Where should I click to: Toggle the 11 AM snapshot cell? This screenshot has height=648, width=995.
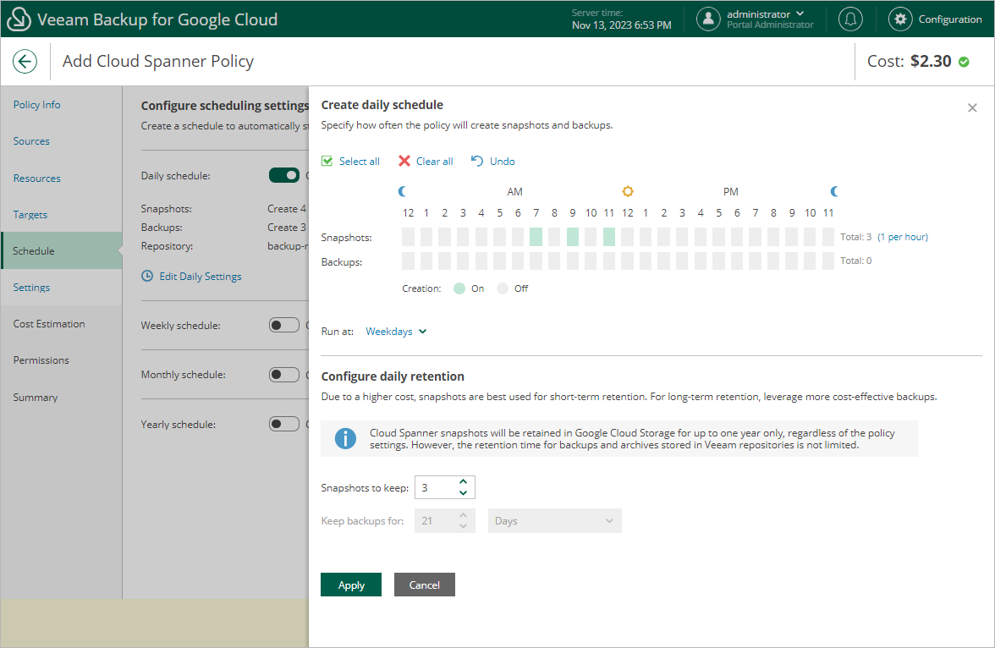(609, 237)
